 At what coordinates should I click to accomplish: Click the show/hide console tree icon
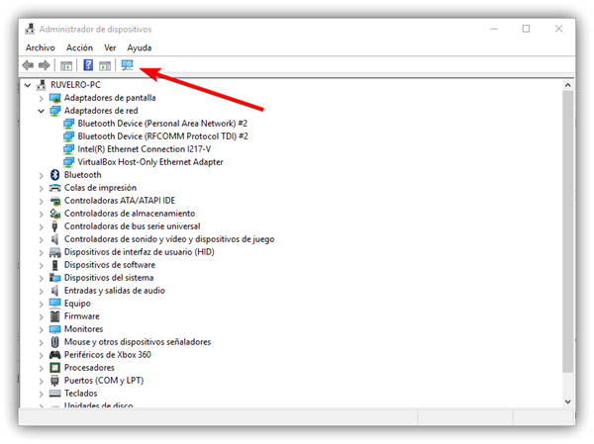pos(66,66)
